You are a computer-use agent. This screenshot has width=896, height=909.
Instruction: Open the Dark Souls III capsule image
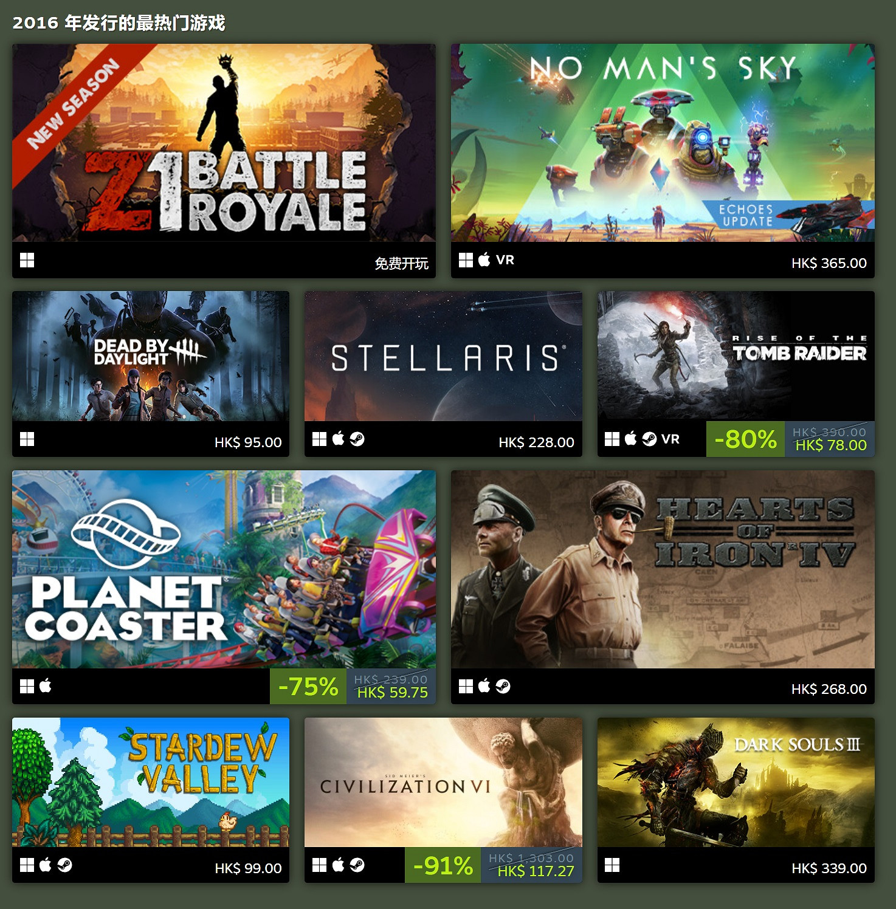click(736, 783)
